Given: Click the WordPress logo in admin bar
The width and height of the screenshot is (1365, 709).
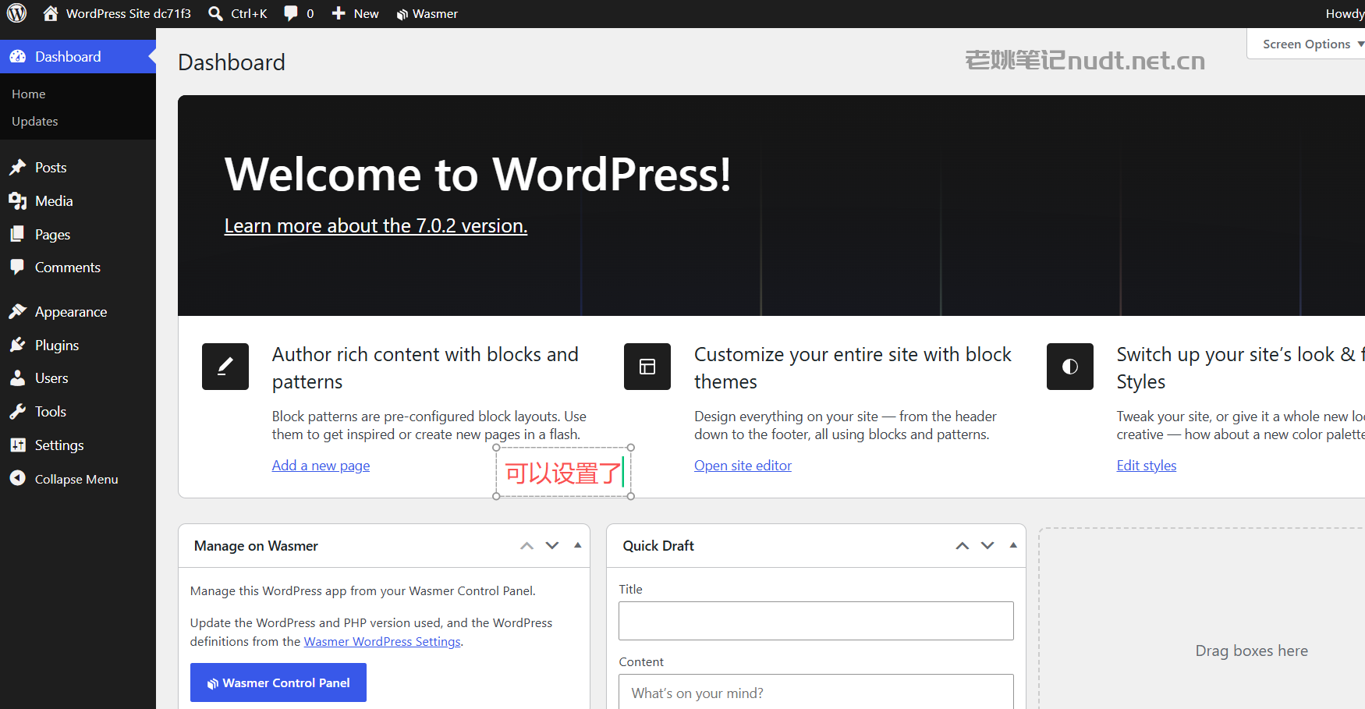Looking at the screenshot, I should coord(17,13).
